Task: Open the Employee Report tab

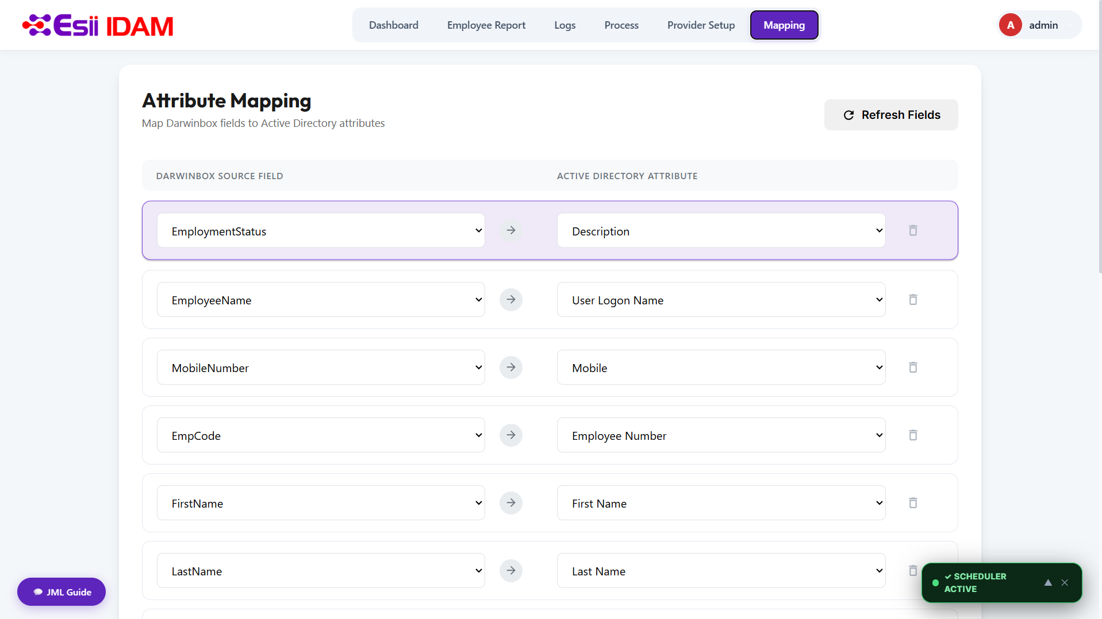Action: point(486,25)
